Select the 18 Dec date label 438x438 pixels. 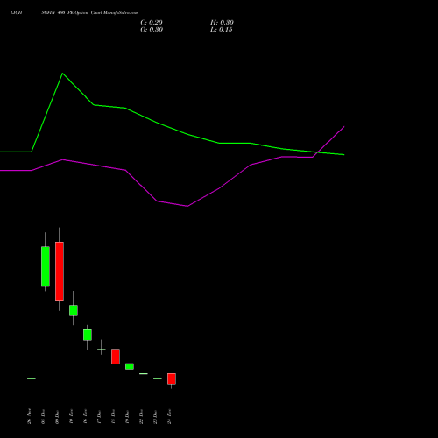(113, 416)
